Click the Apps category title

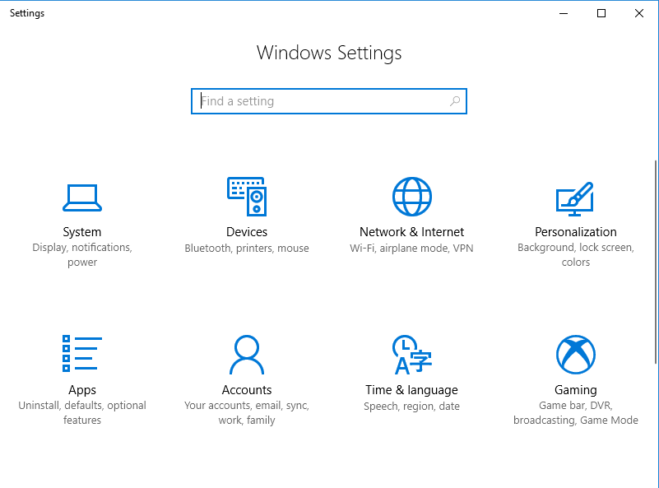pyautogui.click(x=82, y=390)
